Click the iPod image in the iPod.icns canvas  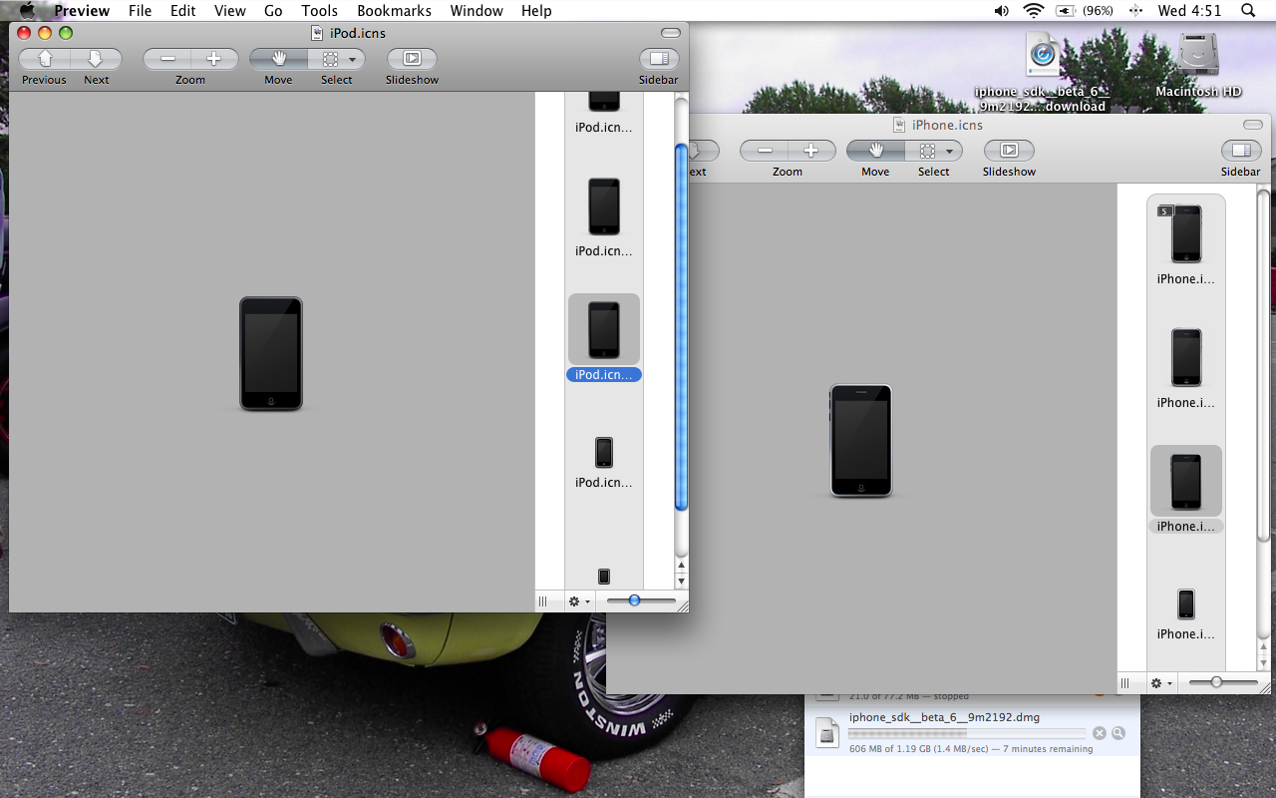click(x=271, y=353)
